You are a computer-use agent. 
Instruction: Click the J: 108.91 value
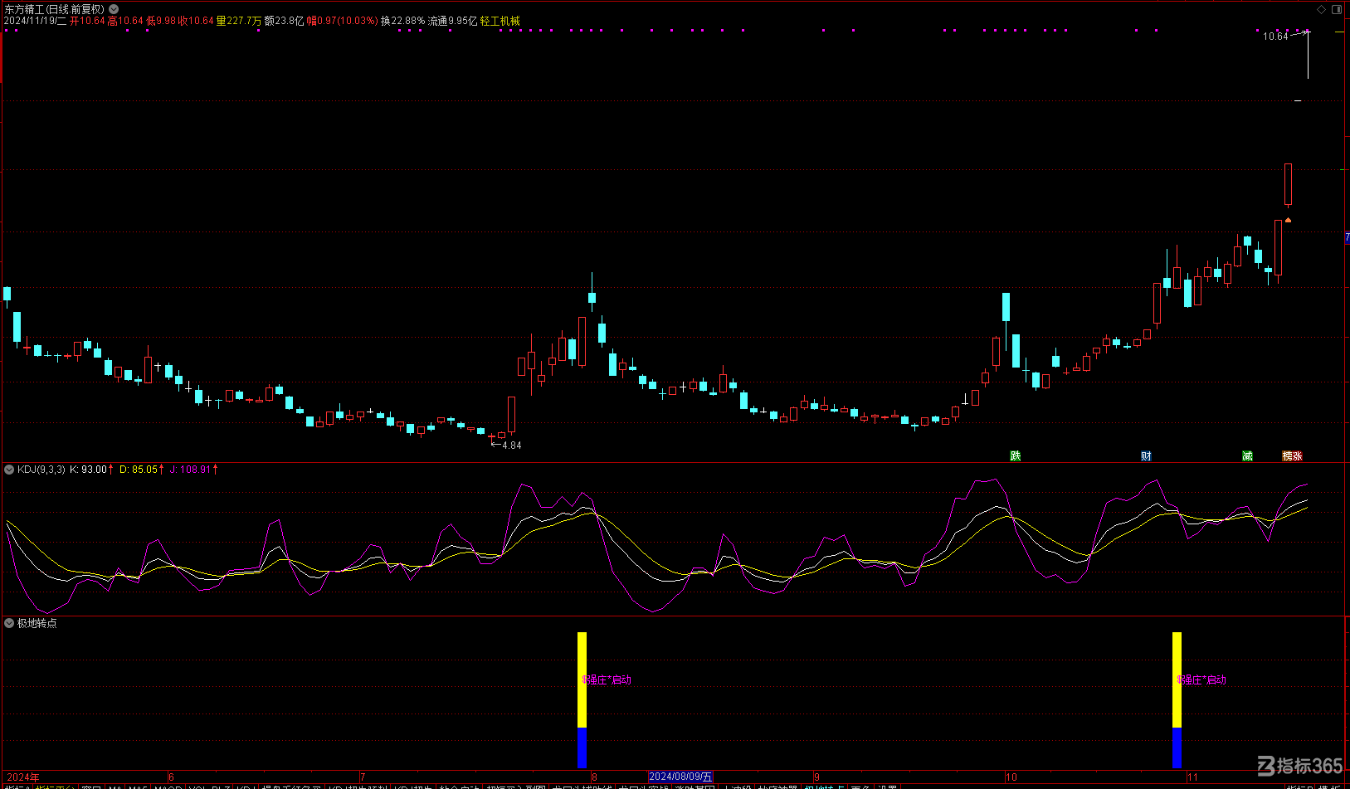click(x=190, y=470)
